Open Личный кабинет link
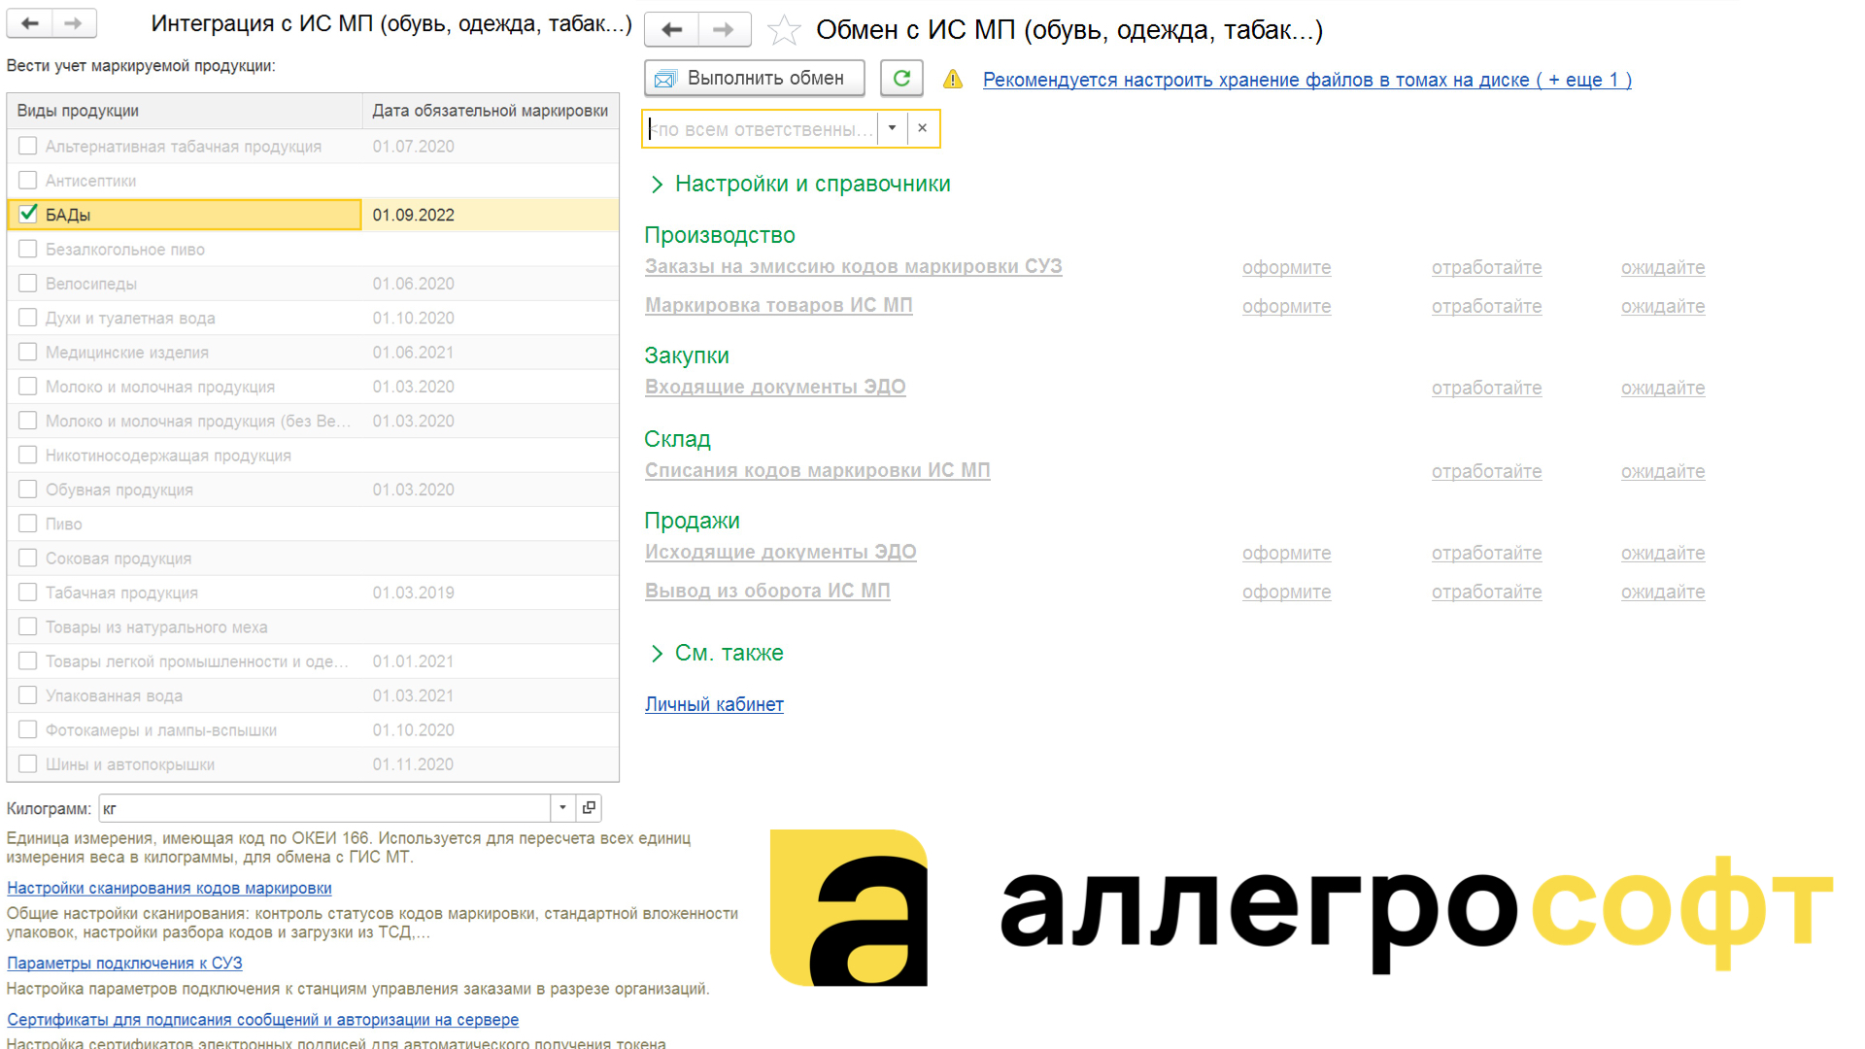 (x=714, y=704)
